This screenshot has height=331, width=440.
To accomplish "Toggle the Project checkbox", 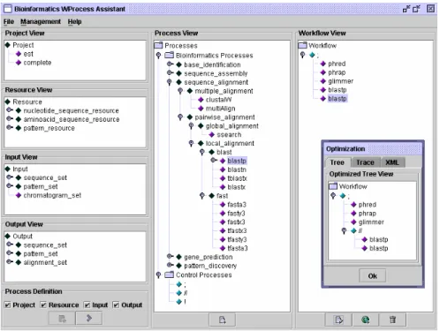I will (8, 305).
